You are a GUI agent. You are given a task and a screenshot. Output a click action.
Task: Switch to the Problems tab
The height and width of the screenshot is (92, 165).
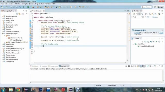[34, 66]
